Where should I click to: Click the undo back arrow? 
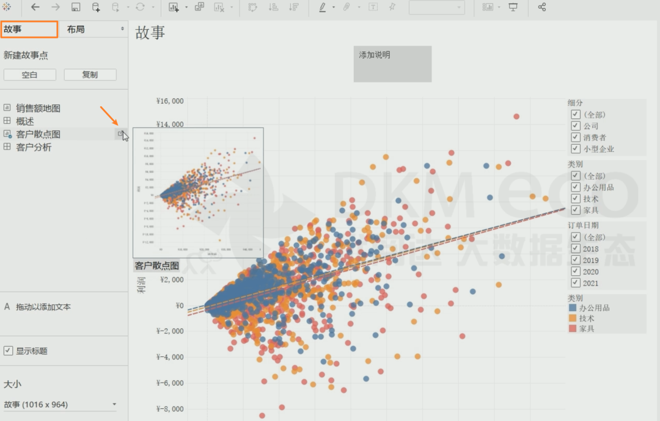point(35,7)
